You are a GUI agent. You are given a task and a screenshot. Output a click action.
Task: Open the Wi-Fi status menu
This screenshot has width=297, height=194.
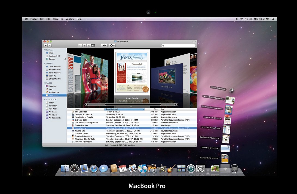point(241,19)
